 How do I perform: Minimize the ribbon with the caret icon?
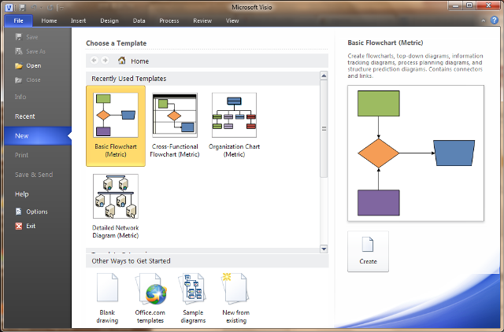pyautogui.click(x=483, y=20)
